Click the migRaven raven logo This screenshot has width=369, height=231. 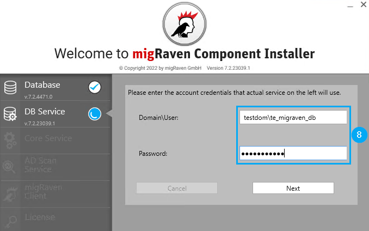pos(184,24)
